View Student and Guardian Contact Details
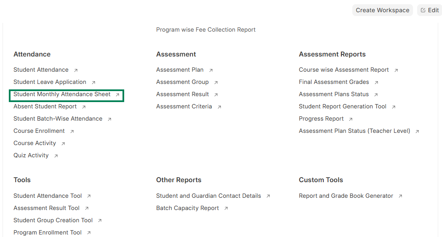 click(x=208, y=196)
